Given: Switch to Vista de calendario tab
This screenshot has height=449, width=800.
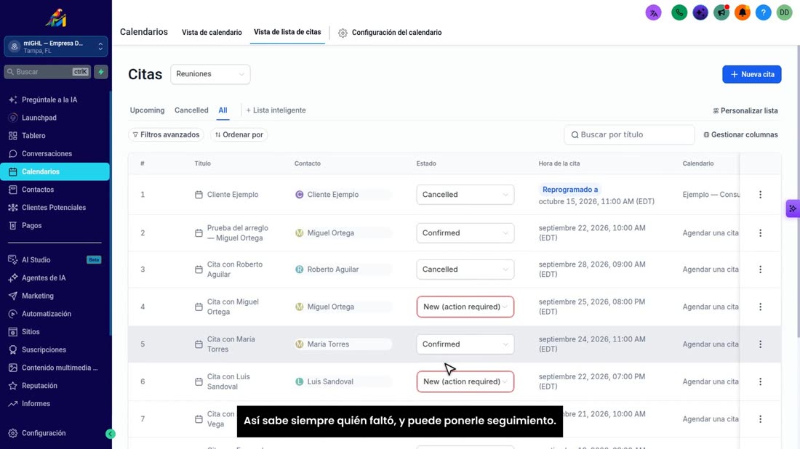Looking at the screenshot, I should coord(212,33).
